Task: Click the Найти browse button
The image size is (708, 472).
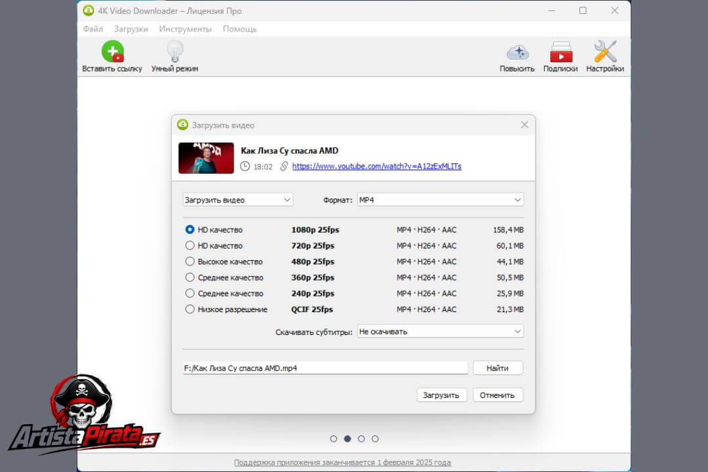Action: pos(497,368)
